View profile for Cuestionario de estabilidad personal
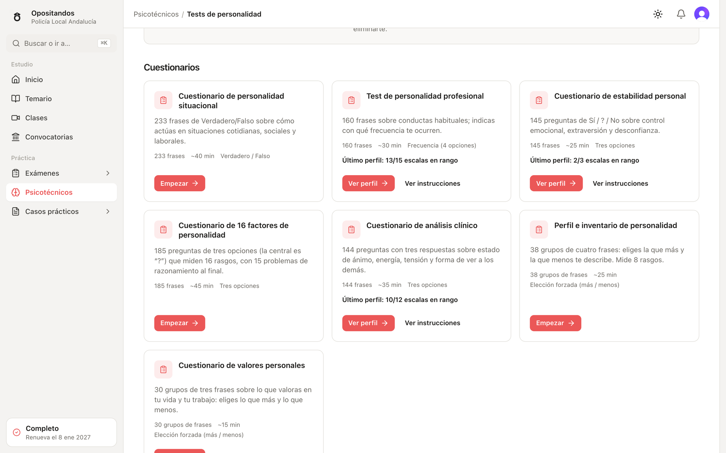This screenshot has height=453, width=726. 556,183
